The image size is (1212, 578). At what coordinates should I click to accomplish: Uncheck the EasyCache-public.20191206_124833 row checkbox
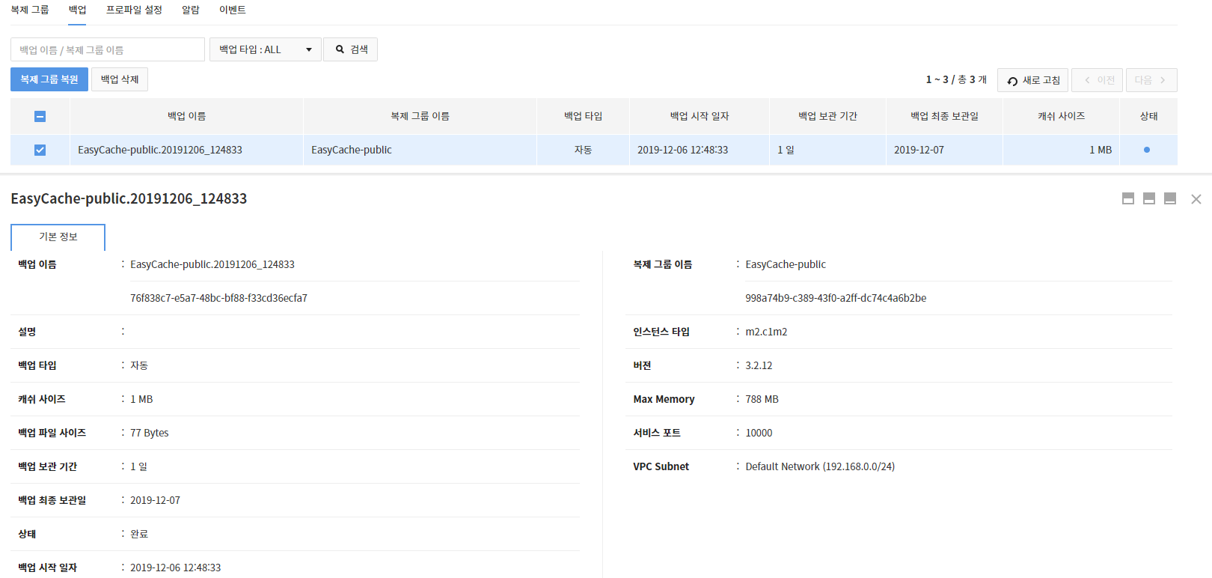40,150
